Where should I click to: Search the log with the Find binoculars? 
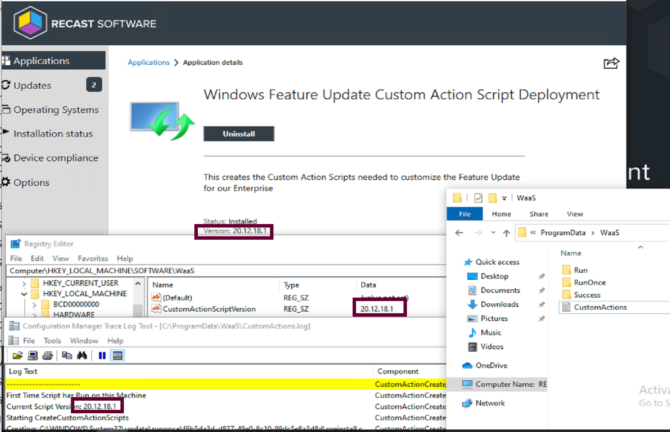click(x=82, y=355)
